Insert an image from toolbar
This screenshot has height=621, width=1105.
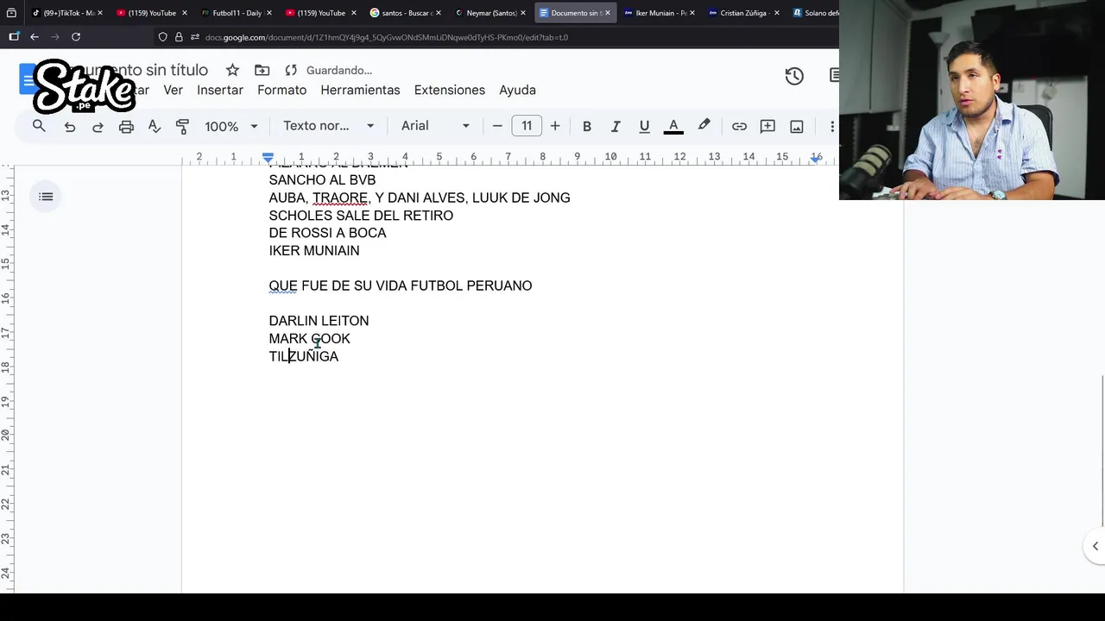(797, 126)
